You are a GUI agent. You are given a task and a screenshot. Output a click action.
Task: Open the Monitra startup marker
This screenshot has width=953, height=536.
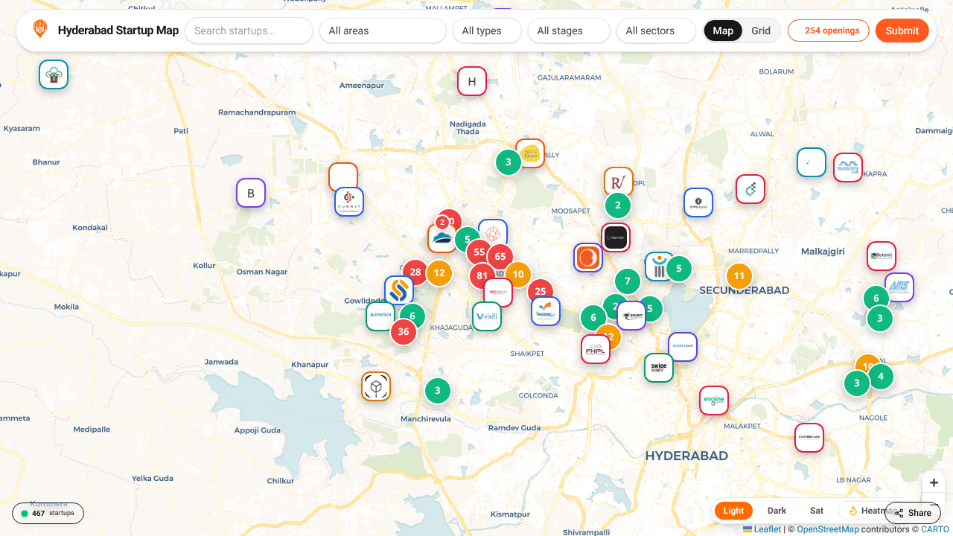(848, 167)
